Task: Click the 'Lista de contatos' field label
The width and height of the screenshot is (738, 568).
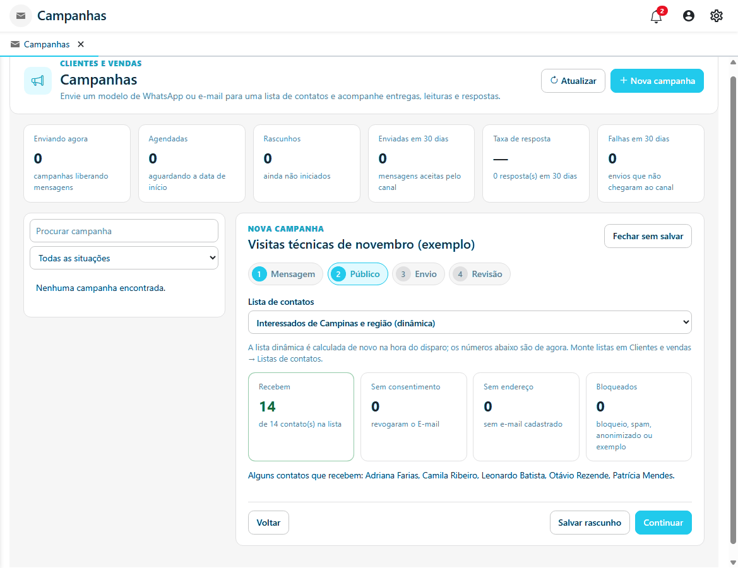Action: (281, 302)
